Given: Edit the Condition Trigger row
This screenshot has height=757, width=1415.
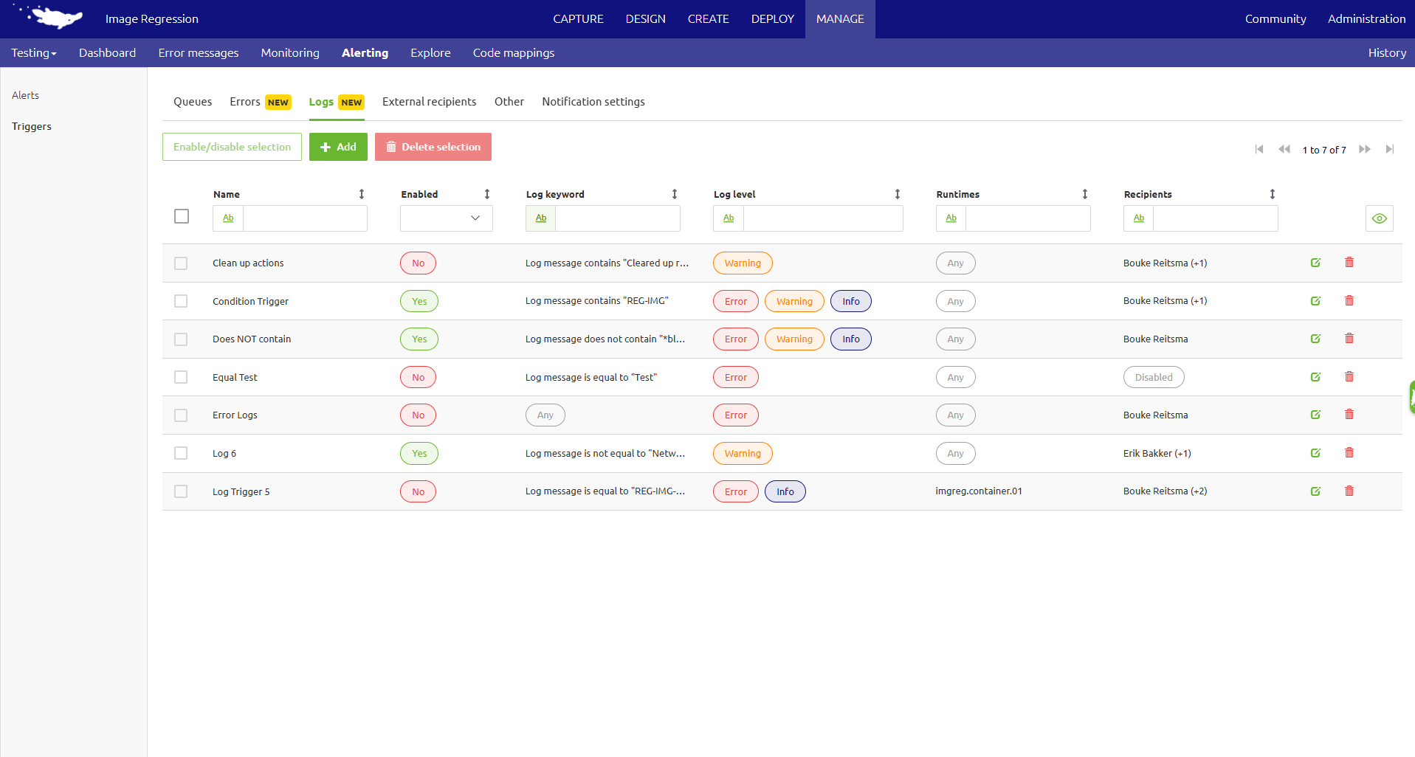Looking at the screenshot, I should tap(1315, 300).
